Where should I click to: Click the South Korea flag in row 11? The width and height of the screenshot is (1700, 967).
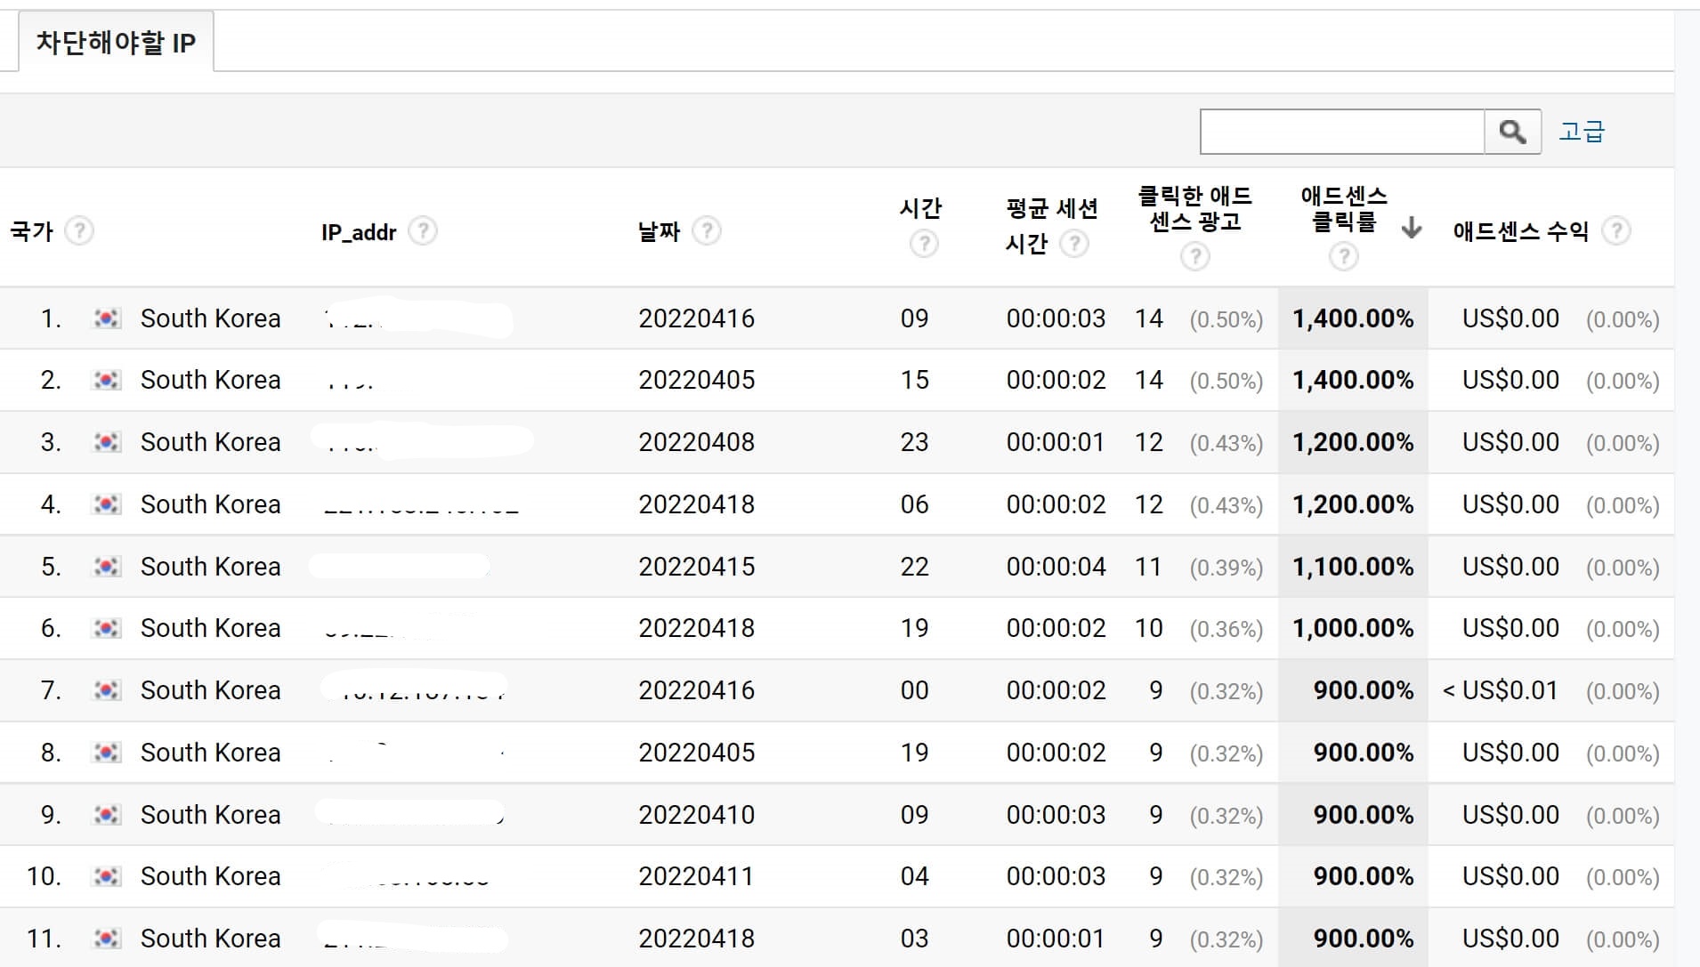[x=107, y=938]
